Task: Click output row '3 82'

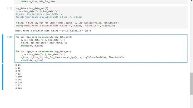Action: (x=18, y=74)
